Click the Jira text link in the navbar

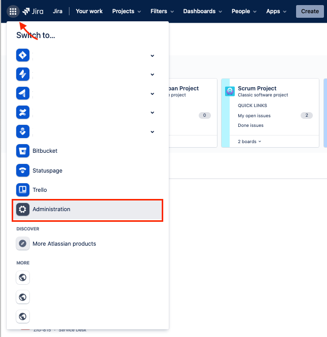click(x=57, y=11)
